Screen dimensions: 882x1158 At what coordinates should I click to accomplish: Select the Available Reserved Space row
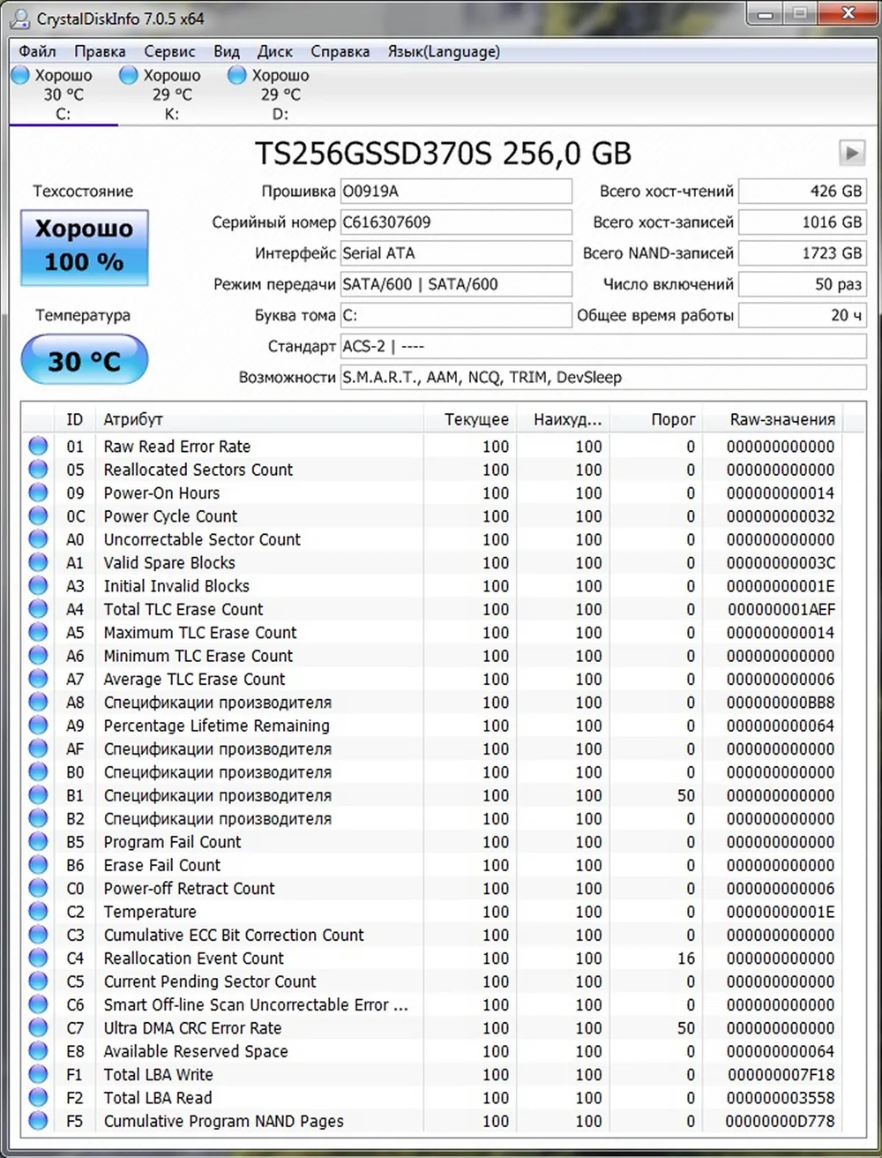(432, 1051)
